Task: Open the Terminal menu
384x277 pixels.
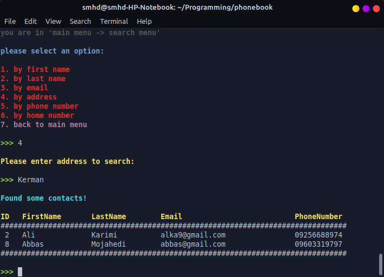Action: 114,22
